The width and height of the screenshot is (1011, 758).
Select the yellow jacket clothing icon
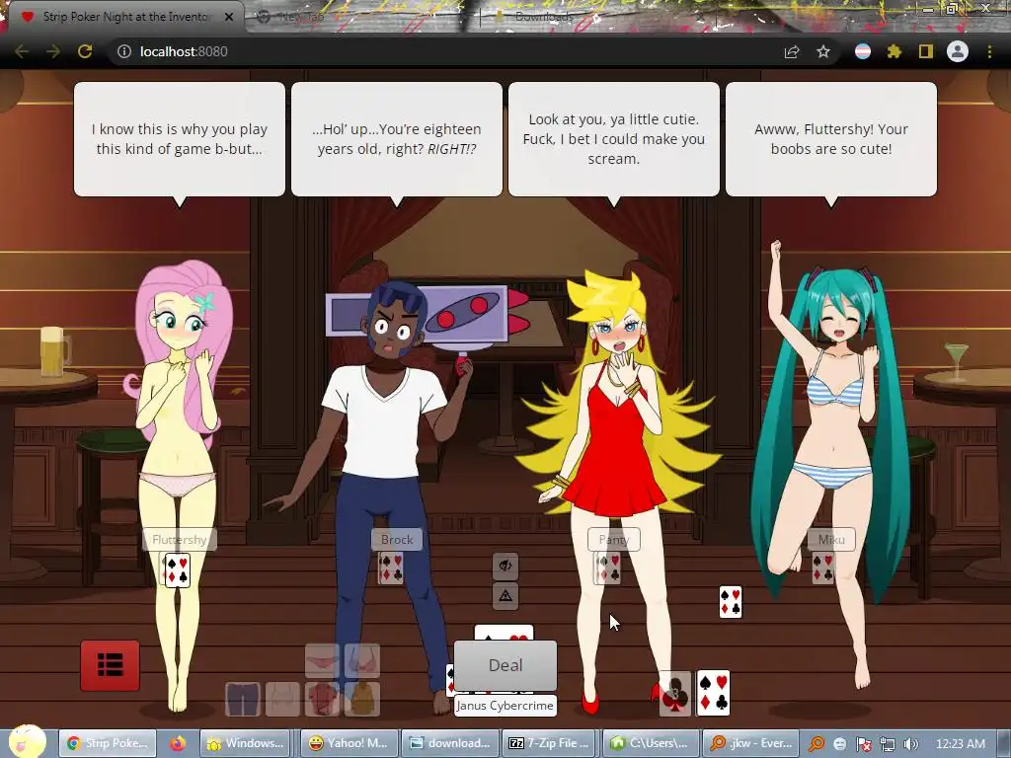click(361, 700)
